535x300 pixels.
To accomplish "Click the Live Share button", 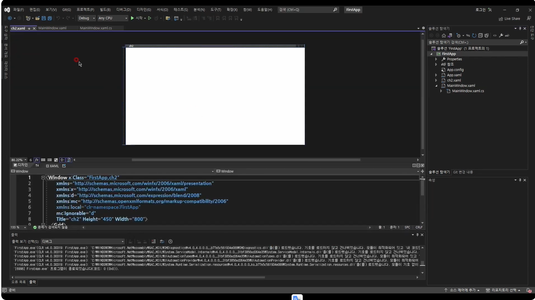I will (510, 18).
